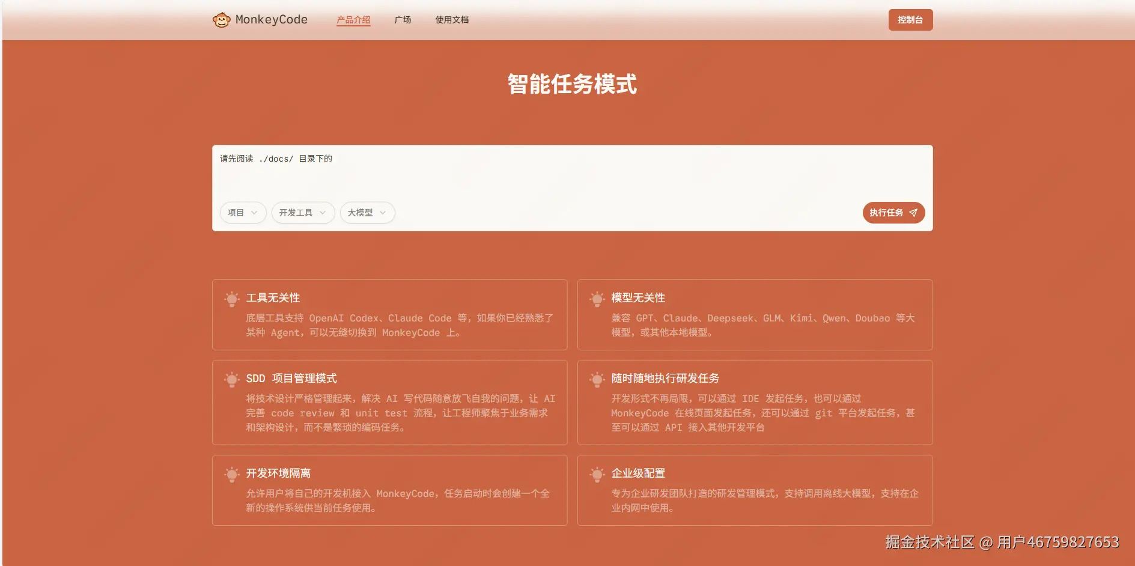Image resolution: width=1135 pixels, height=566 pixels.
Task: Switch to the 广场 nav item
Action: click(x=402, y=20)
